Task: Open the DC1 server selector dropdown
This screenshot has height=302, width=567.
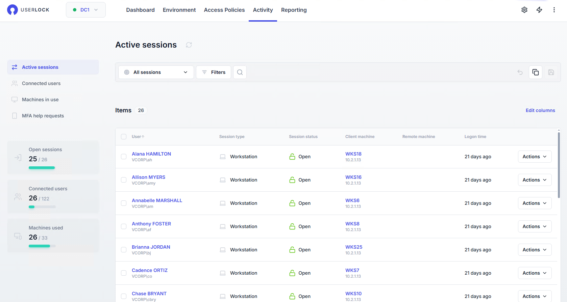Action: point(86,10)
